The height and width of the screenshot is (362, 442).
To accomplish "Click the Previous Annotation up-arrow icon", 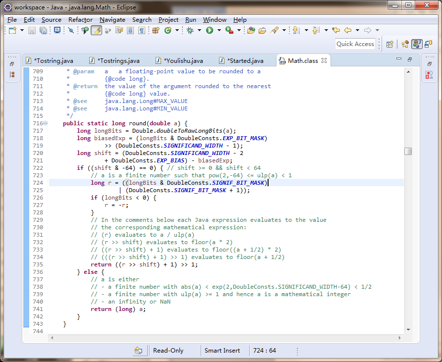I will tap(316, 30).
